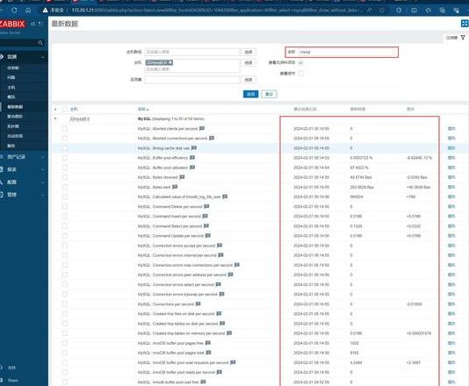Check the Aborted clients per second row checkbox
This screenshot has width=469, height=386.
click(x=65, y=128)
